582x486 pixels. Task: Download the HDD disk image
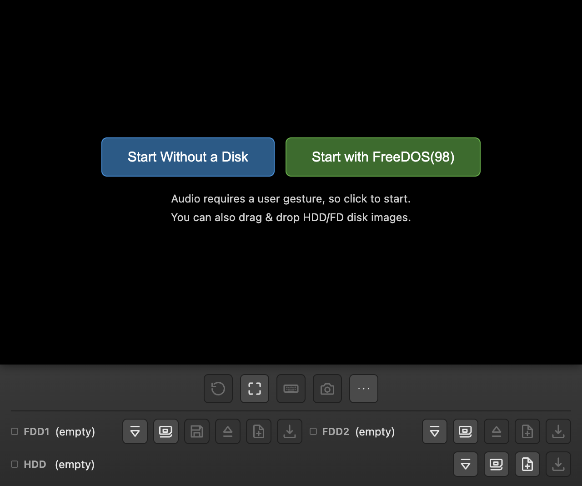[558, 464]
